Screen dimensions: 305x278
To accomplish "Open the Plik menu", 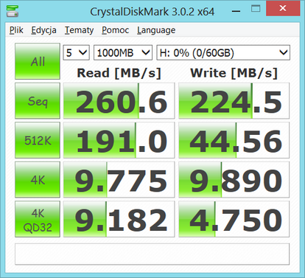I will click(16, 30).
